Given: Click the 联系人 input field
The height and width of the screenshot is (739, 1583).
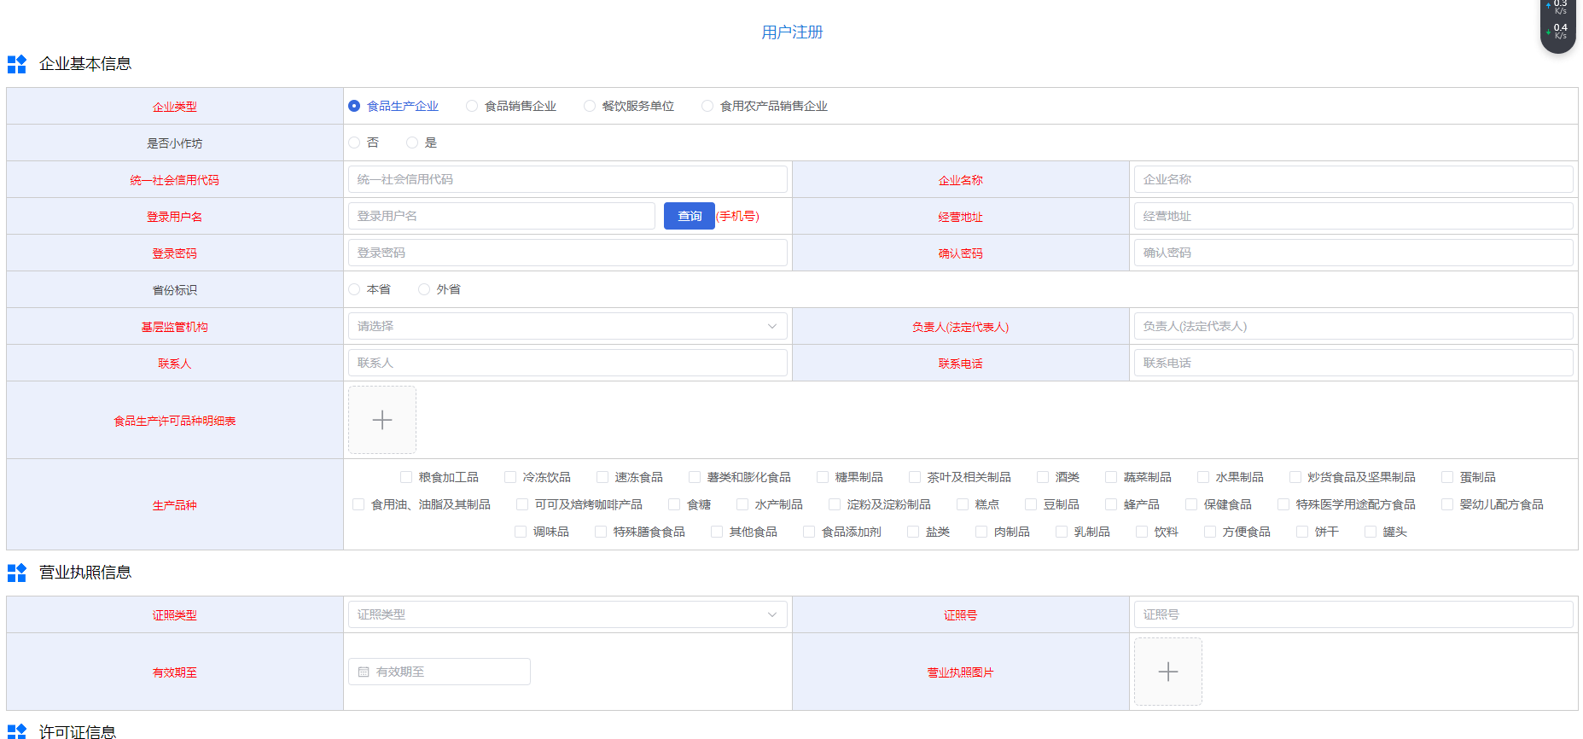Looking at the screenshot, I should (x=567, y=363).
